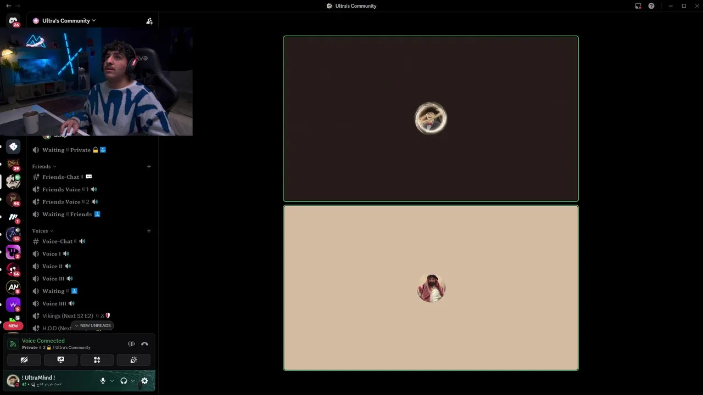Toggle noise suppression waveform icon

131,344
